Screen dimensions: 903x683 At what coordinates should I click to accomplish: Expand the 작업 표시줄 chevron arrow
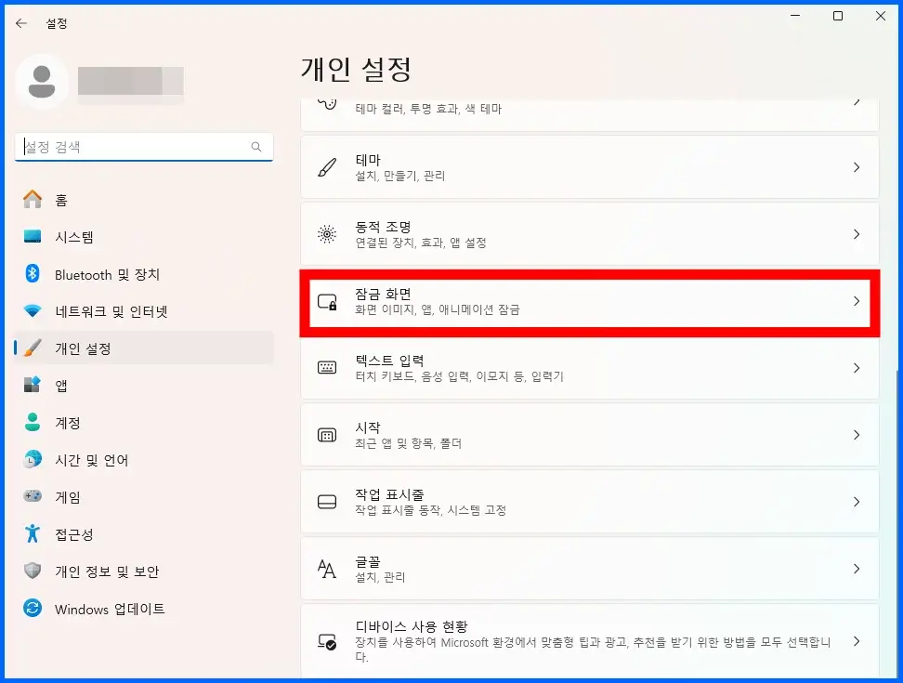pos(856,502)
